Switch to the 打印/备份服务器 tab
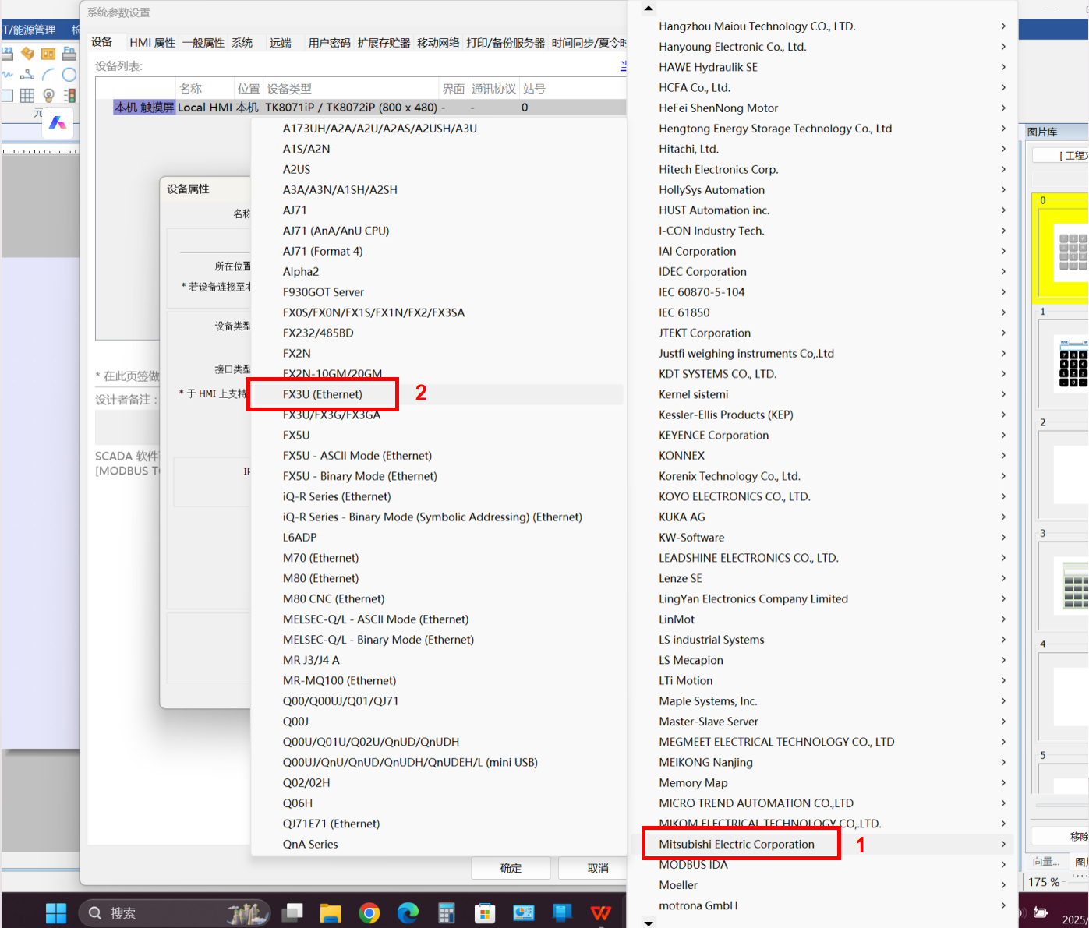Viewport: 1089px width, 928px height. point(506,43)
